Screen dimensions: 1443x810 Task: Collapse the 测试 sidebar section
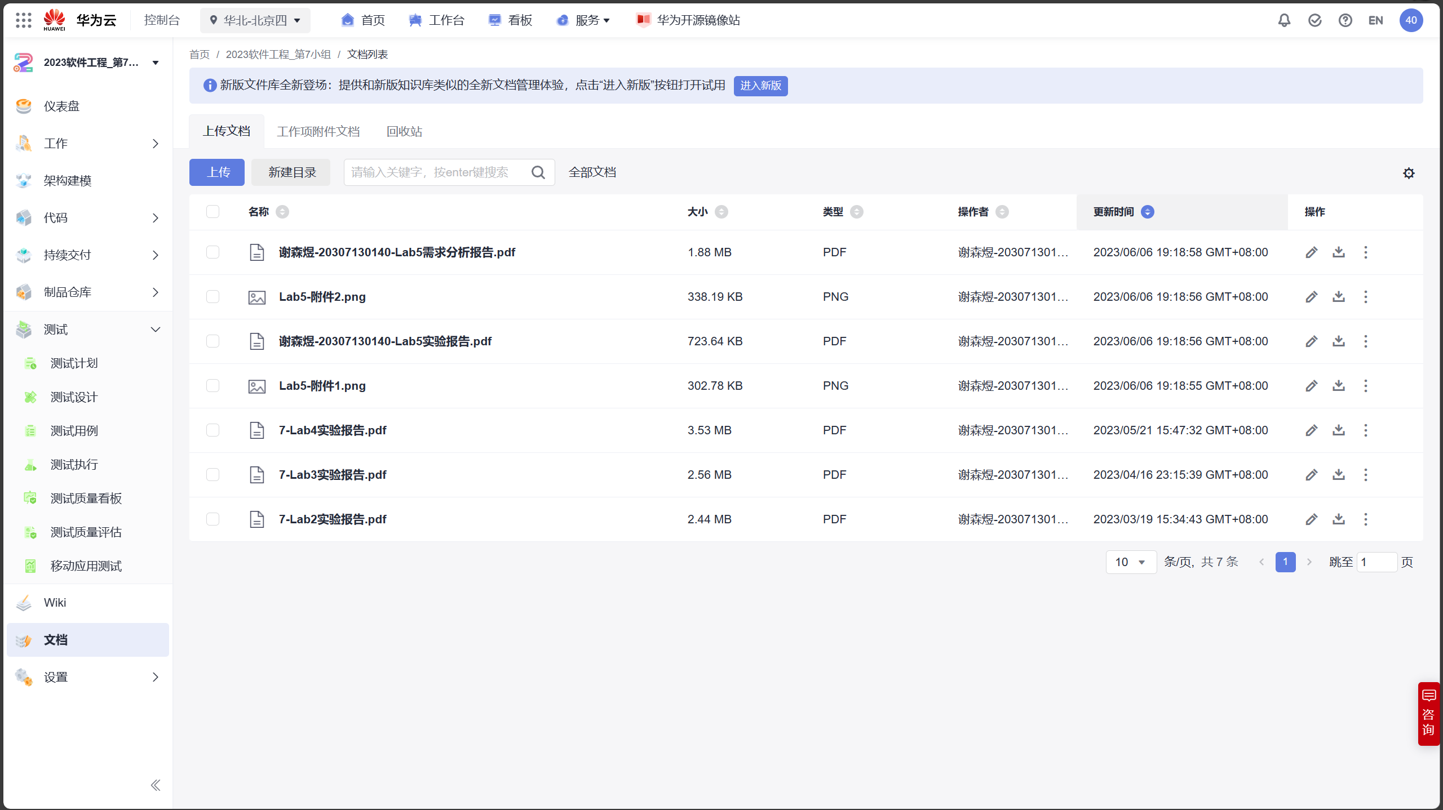pyautogui.click(x=156, y=330)
